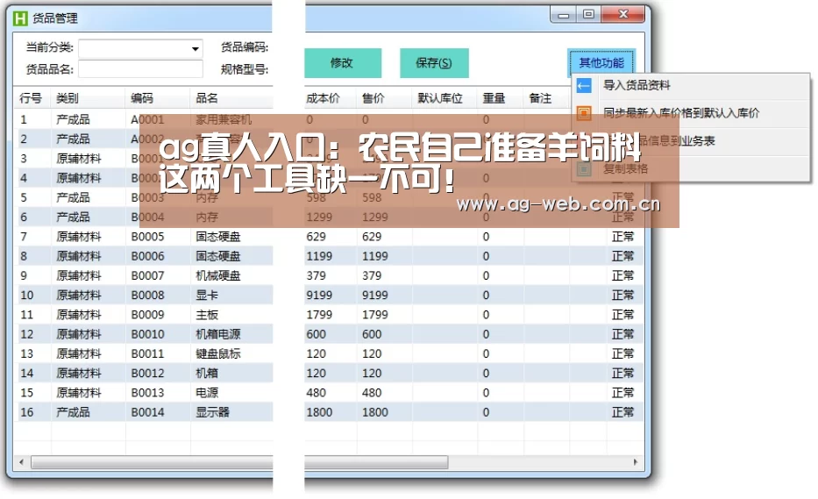
Task: Select code cell B0012
Action: point(147,374)
